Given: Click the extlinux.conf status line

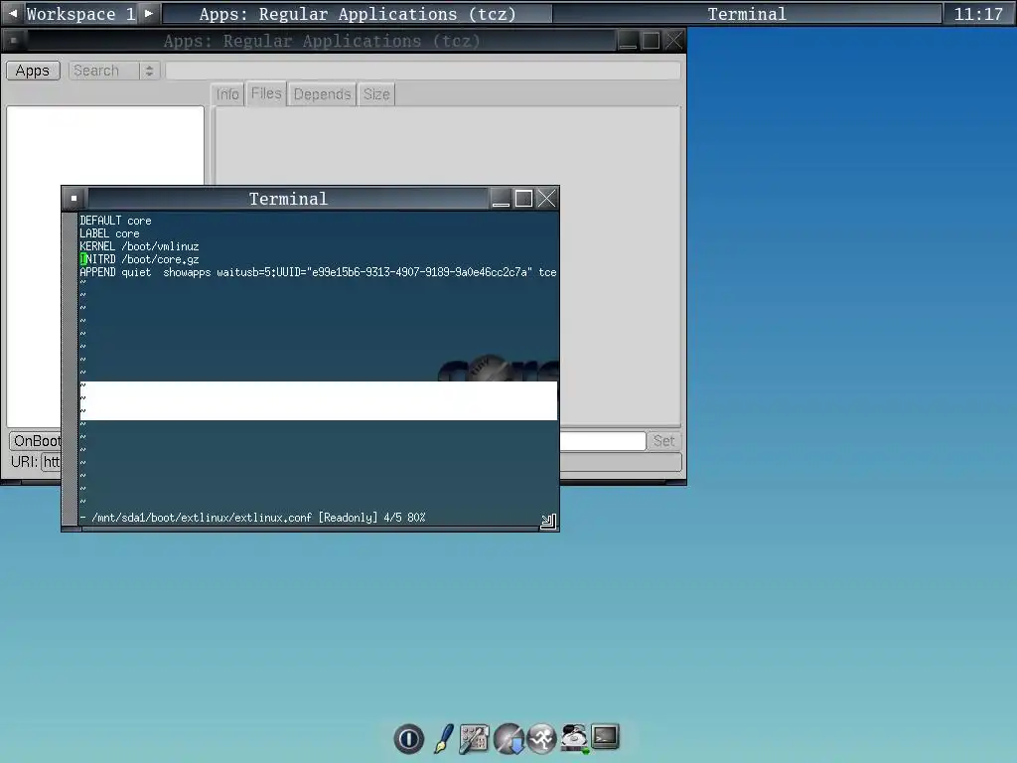Looking at the screenshot, I should [253, 517].
